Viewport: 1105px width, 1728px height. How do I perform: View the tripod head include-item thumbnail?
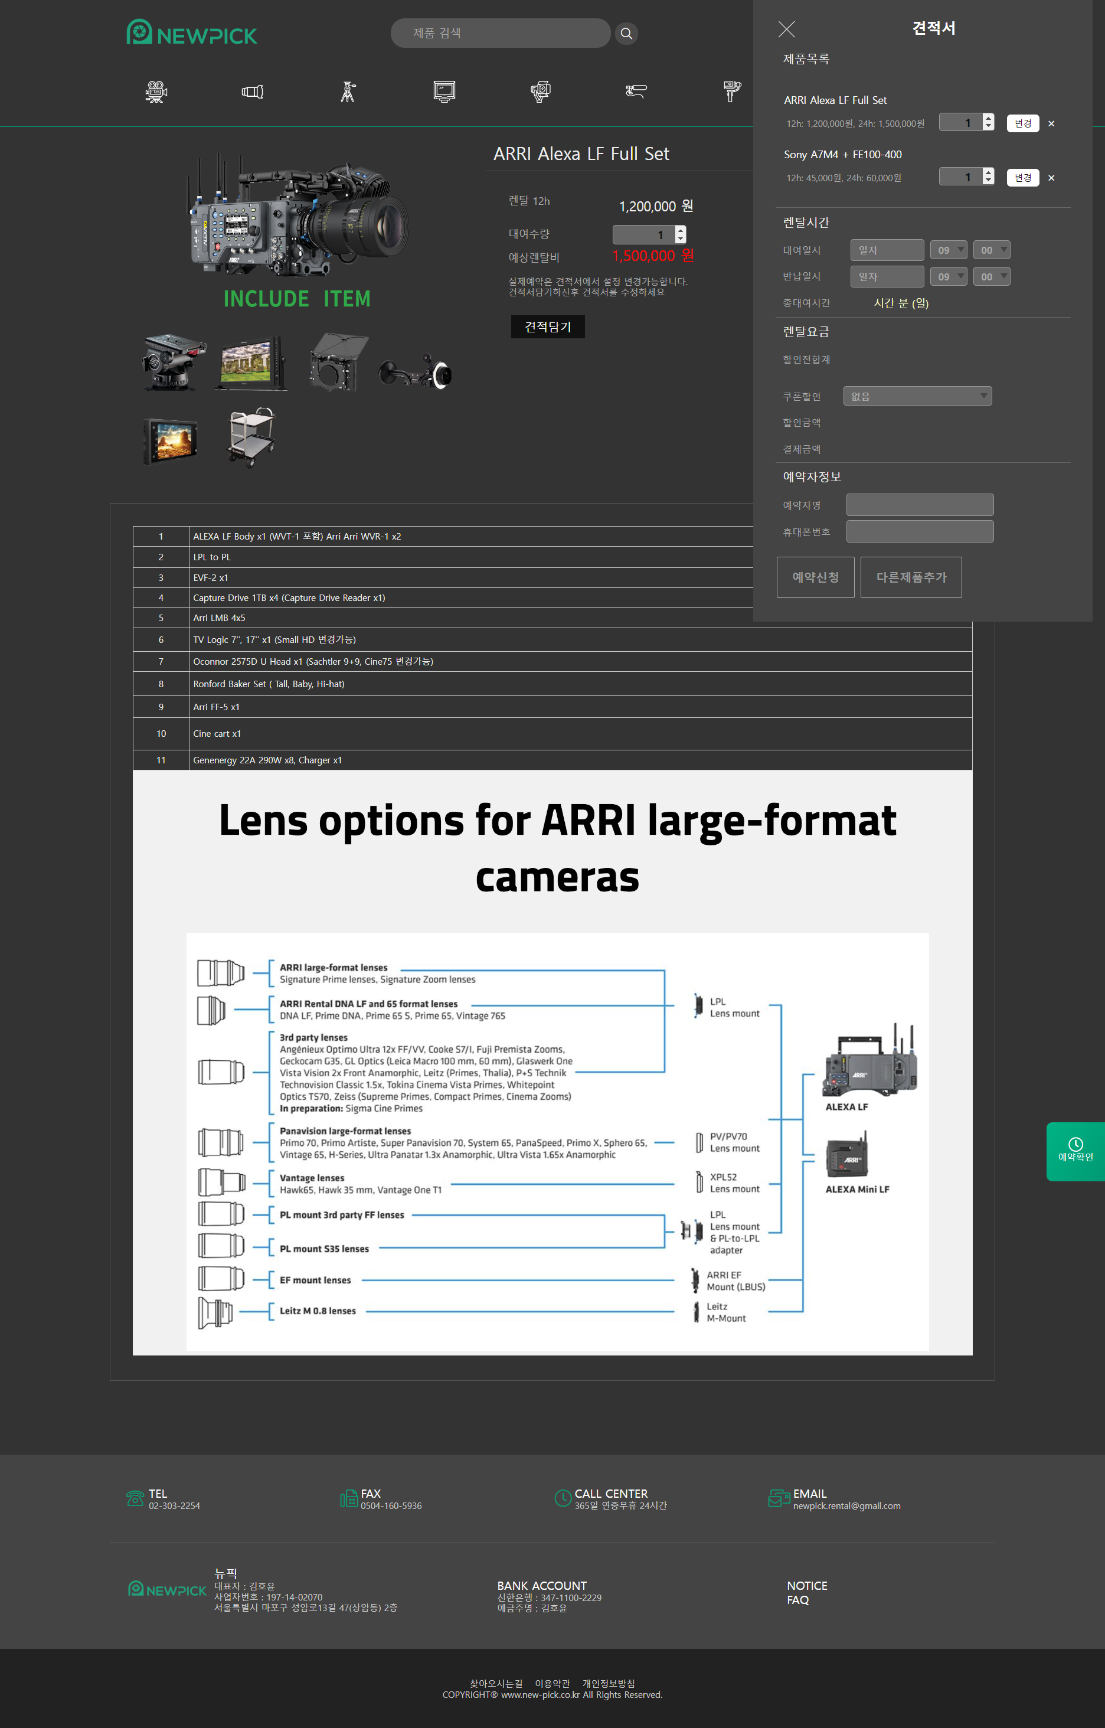pyautogui.click(x=173, y=362)
